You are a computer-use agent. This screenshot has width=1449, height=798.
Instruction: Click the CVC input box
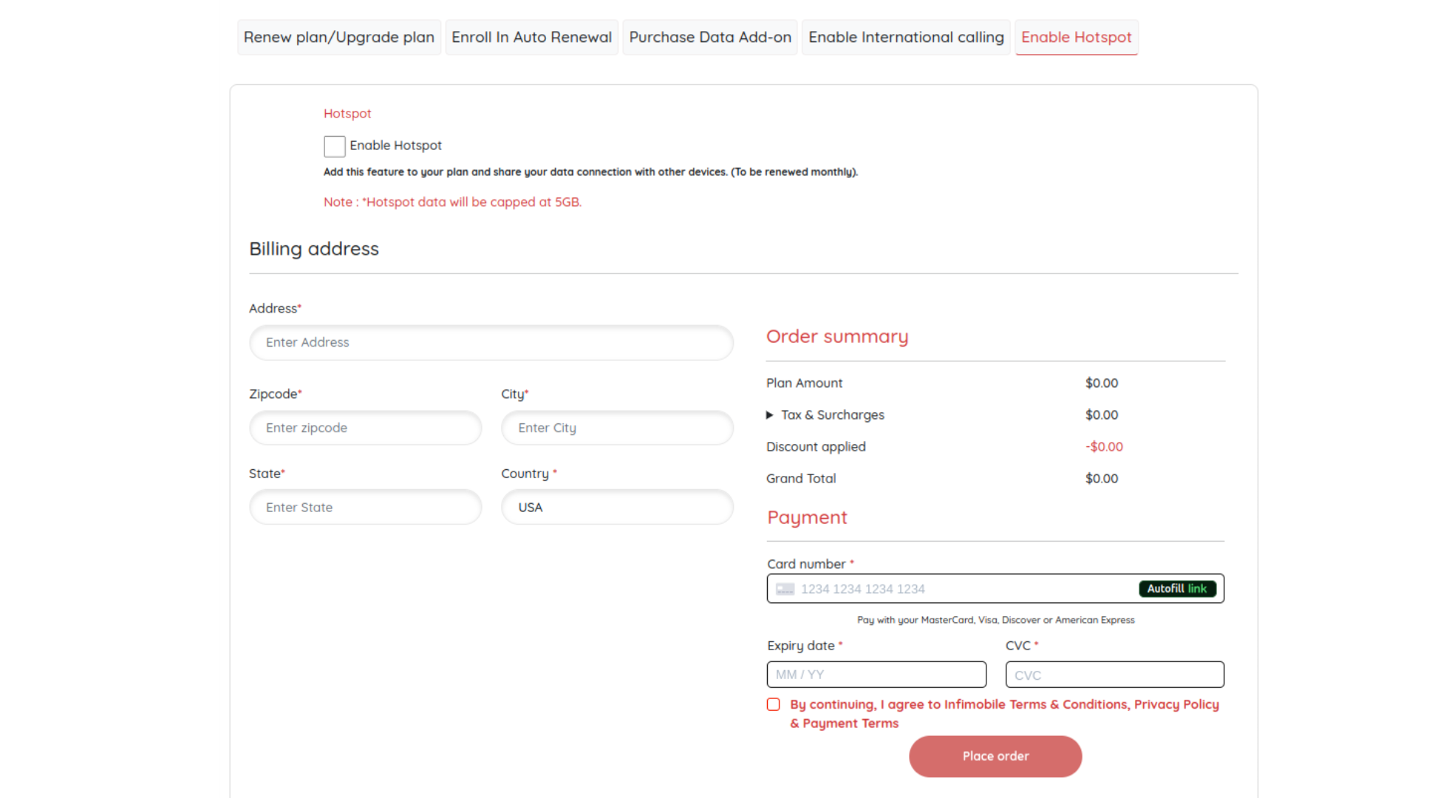(x=1114, y=675)
